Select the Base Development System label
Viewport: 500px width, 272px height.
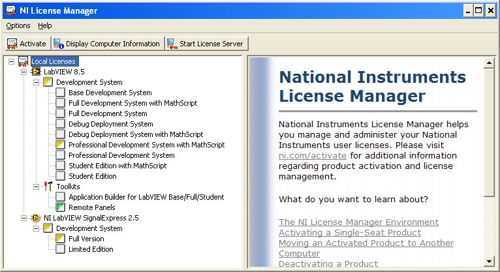coord(110,93)
